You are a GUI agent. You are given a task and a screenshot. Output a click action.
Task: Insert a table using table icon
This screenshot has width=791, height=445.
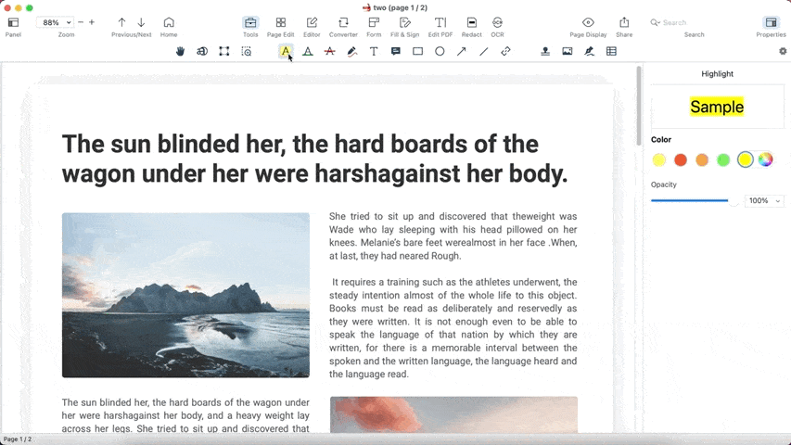[x=611, y=52]
